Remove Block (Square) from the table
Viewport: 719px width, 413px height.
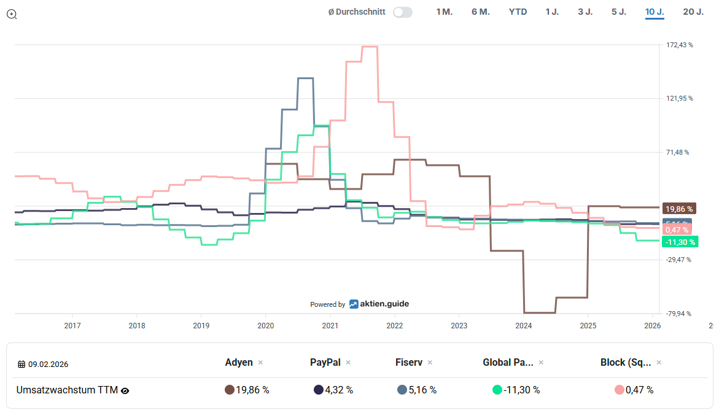click(x=659, y=363)
